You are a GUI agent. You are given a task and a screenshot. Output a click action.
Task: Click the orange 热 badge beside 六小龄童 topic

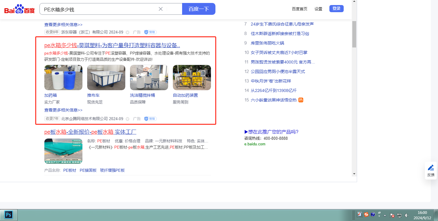coord(301,100)
